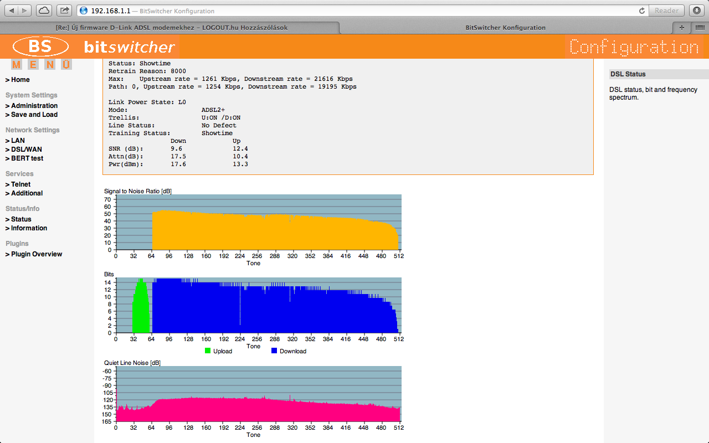Reload the page with the reload icon

coord(642,11)
